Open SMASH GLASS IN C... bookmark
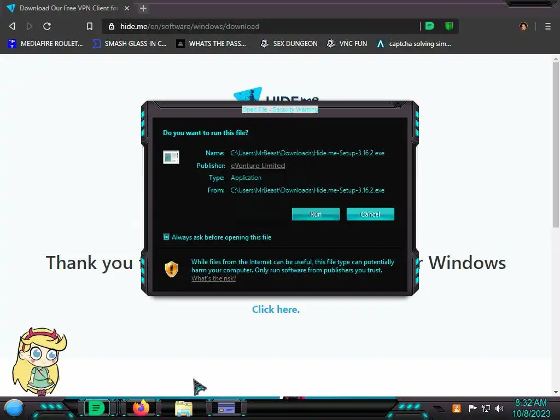This screenshot has width=560, height=420. (129, 44)
